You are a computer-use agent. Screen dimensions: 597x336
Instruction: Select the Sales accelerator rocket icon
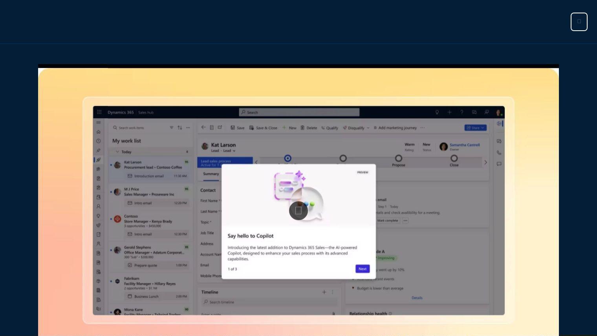[99, 160]
